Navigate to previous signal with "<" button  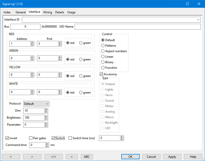[x=11, y=156]
